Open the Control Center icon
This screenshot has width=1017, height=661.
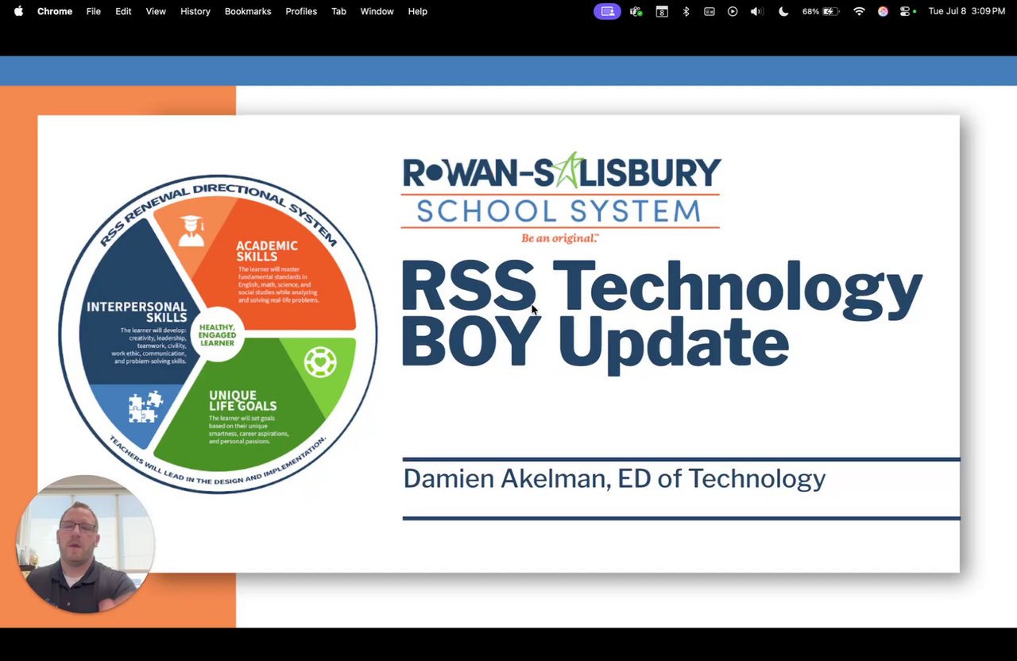(907, 11)
